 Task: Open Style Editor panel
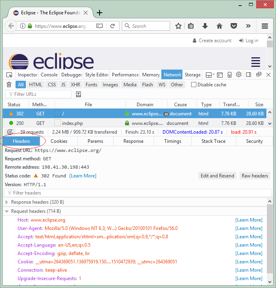(x=97, y=75)
